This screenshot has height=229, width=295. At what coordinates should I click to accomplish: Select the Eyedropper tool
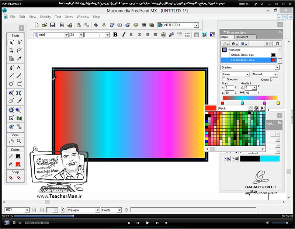coord(19,59)
